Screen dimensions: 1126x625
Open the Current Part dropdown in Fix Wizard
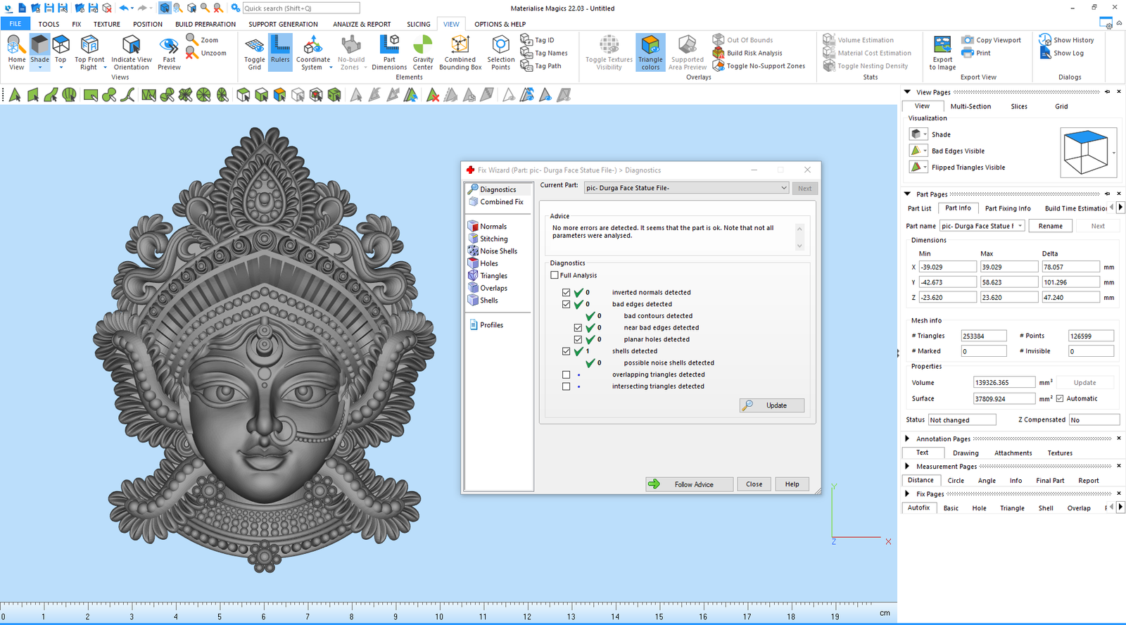click(x=783, y=188)
